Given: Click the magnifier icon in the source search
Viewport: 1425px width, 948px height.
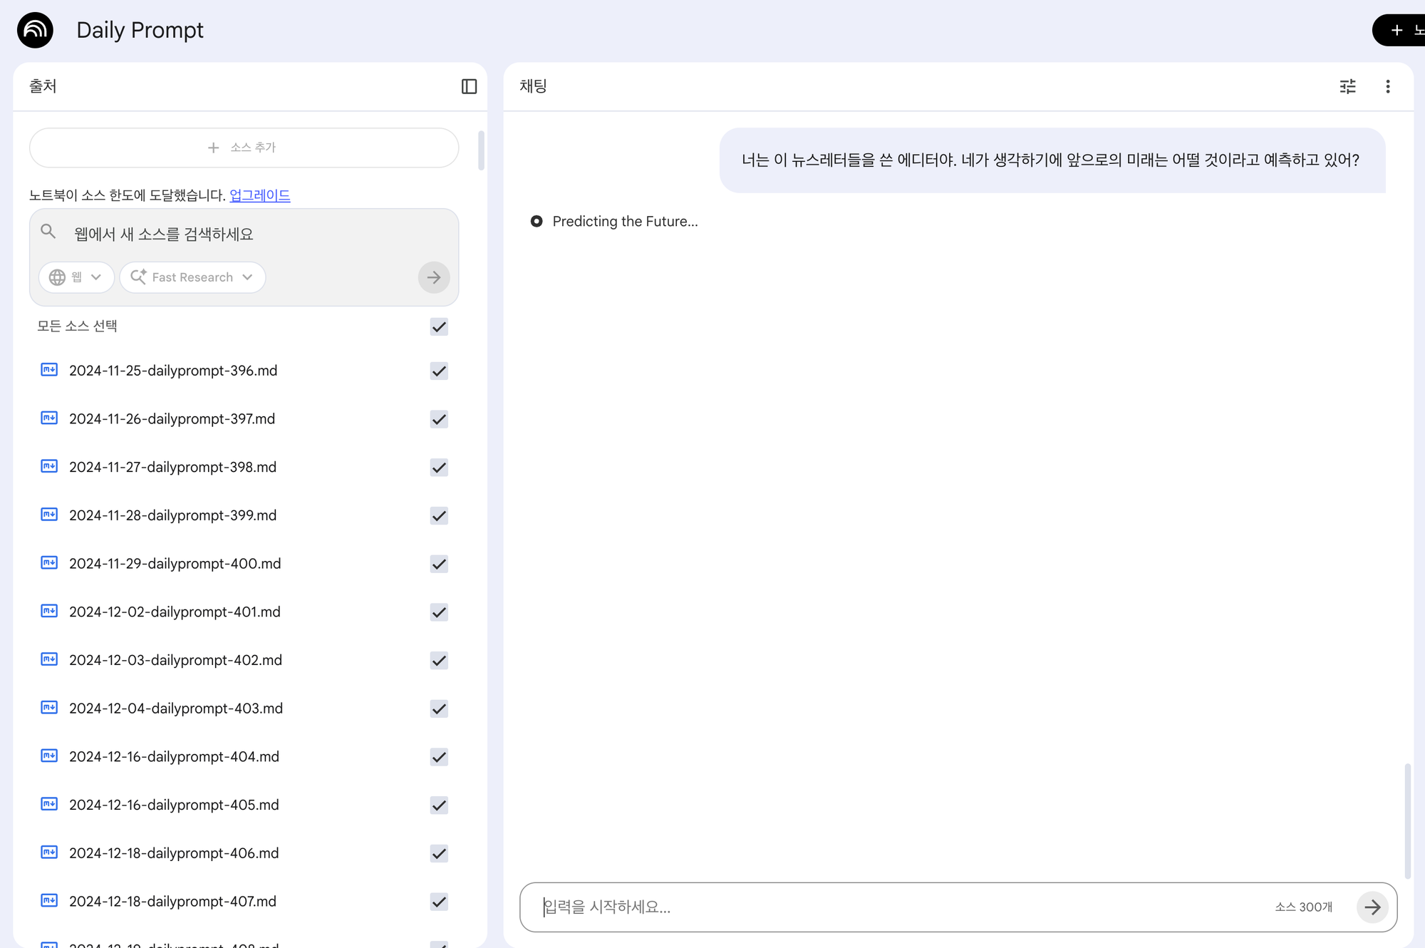Looking at the screenshot, I should [x=48, y=232].
